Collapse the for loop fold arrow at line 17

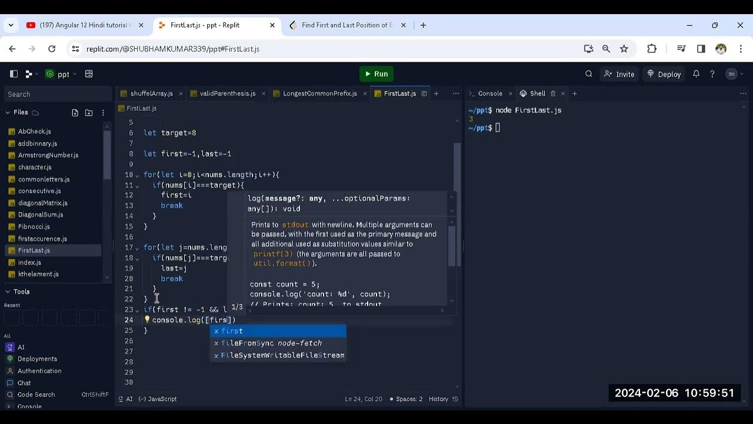tap(137, 248)
